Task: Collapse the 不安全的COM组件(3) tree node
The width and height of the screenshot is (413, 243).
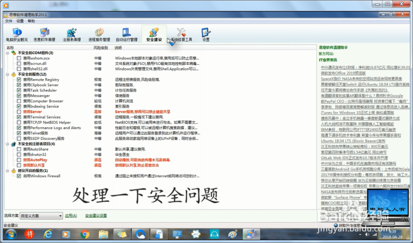Action: tap(7, 53)
